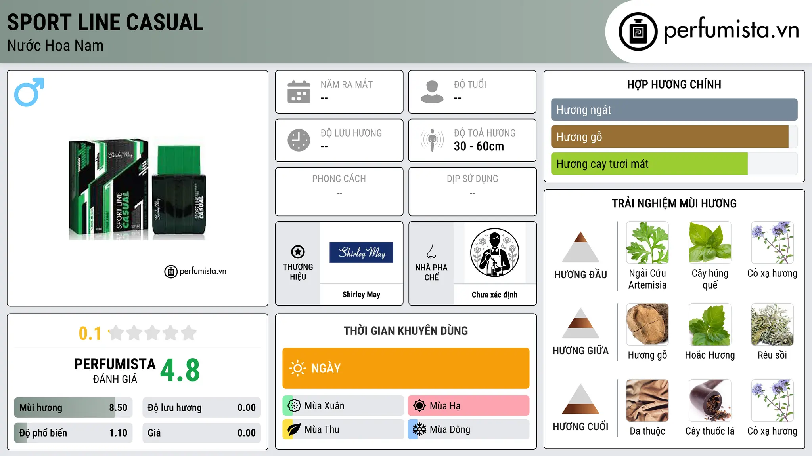812x456 pixels.
Task: Click the green 4.8 Perfumista rating
Action: (180, 370)
